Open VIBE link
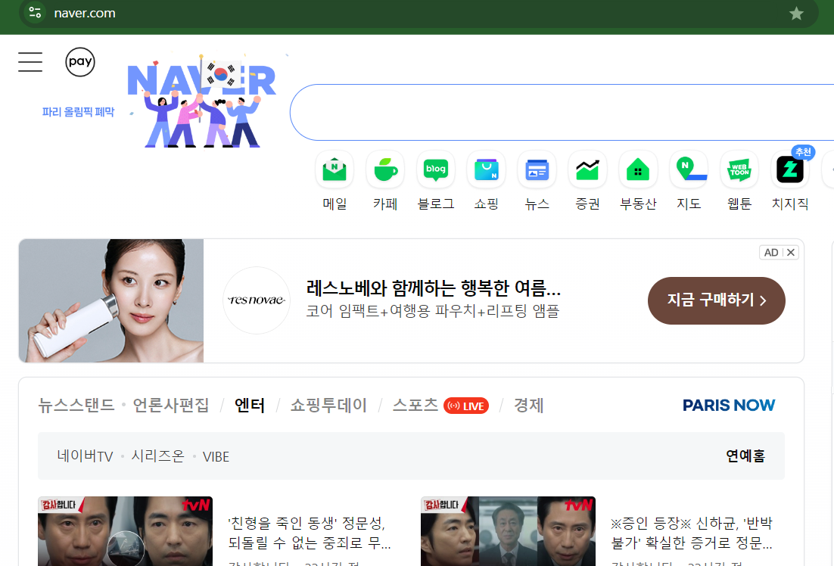The height and width of the screenshot is (566, 834). (216, 457)
